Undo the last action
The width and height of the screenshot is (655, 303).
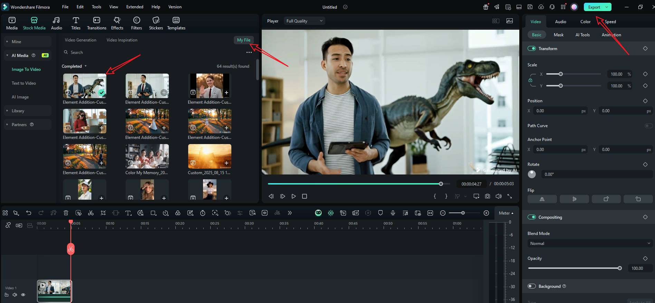29,213
